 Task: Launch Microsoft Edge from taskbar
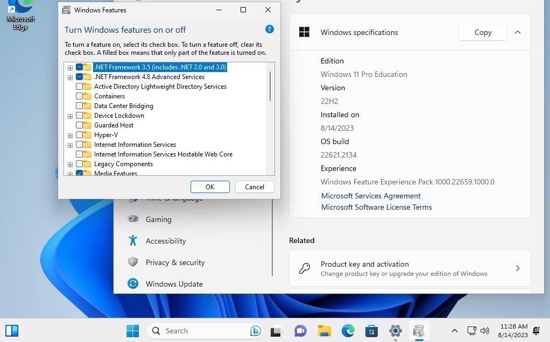(348, 331)
